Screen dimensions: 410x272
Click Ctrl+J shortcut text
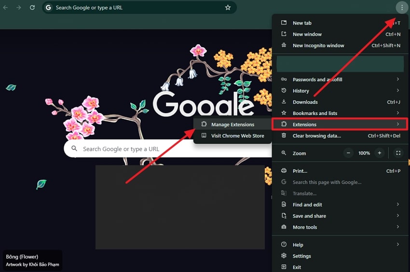pos(394,102)
